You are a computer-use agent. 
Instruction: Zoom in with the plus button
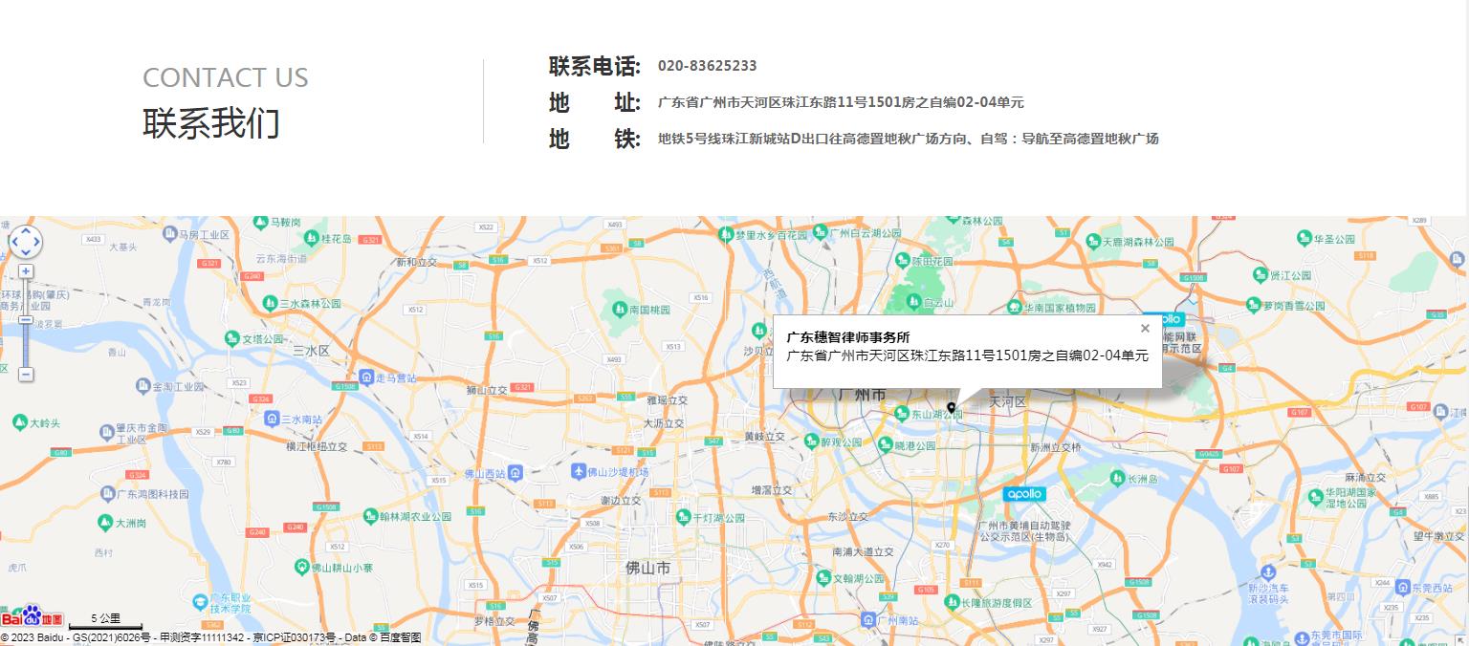(x=26, y=271)
